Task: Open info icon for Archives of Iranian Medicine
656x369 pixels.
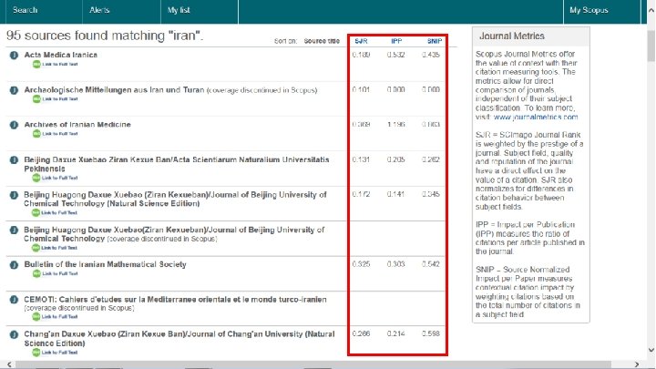Action: click(x=14, y=125)
